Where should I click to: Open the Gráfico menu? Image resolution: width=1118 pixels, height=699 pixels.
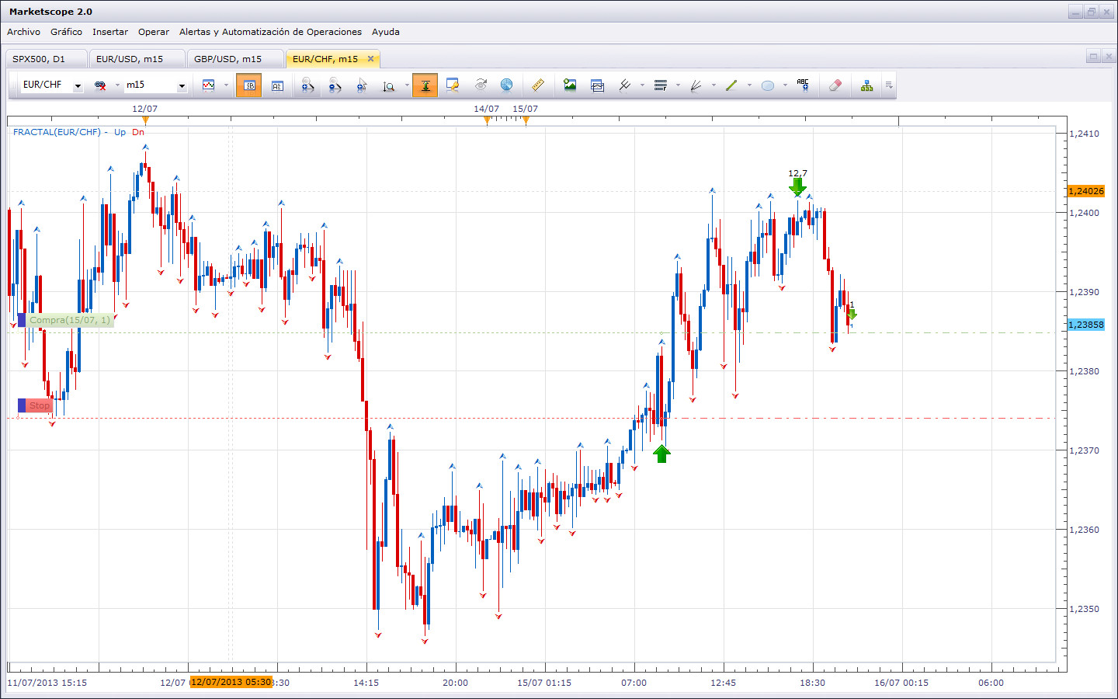(66, 32)
